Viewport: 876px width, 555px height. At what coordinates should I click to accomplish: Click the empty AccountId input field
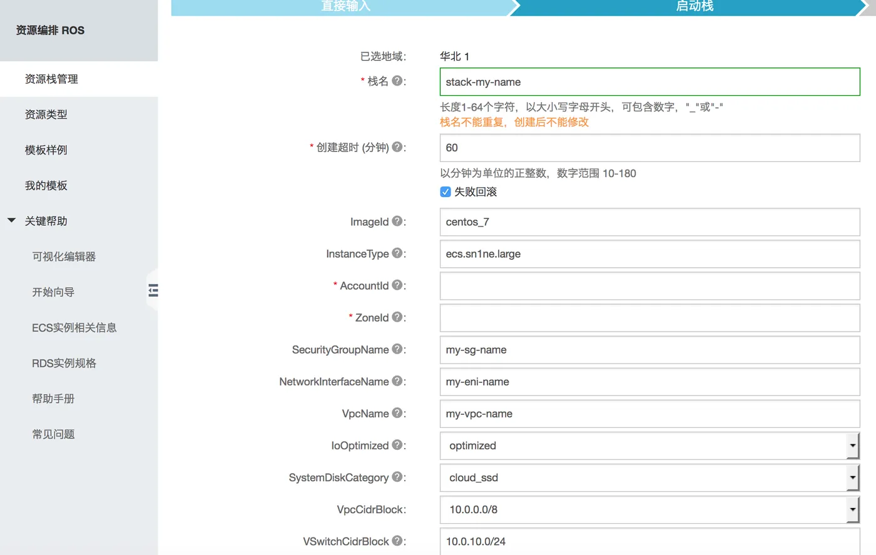pos(649,286)
